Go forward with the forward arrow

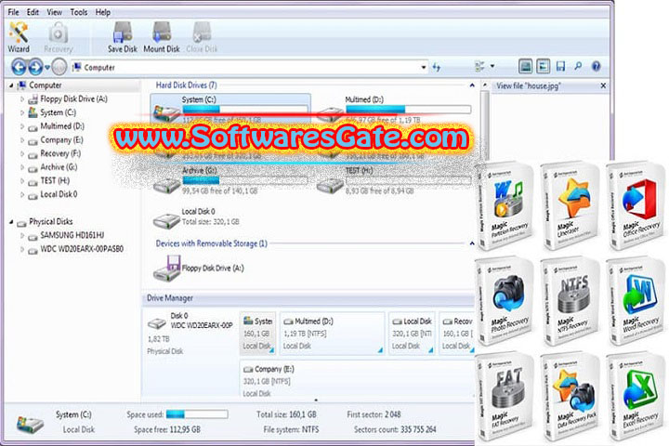click(36, 67)
